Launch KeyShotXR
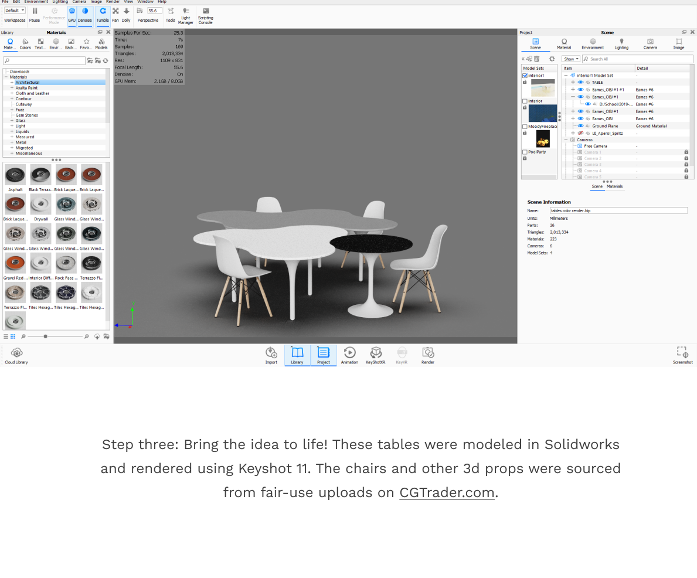This screenshot has width=697, height=578. pos(376,356)
